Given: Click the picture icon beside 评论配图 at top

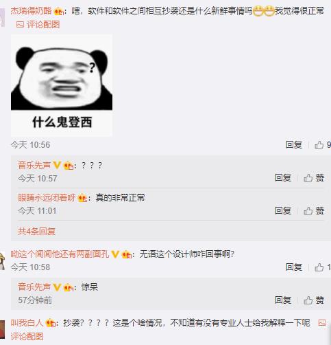Looking at the screenshot, I should [20, 25].
